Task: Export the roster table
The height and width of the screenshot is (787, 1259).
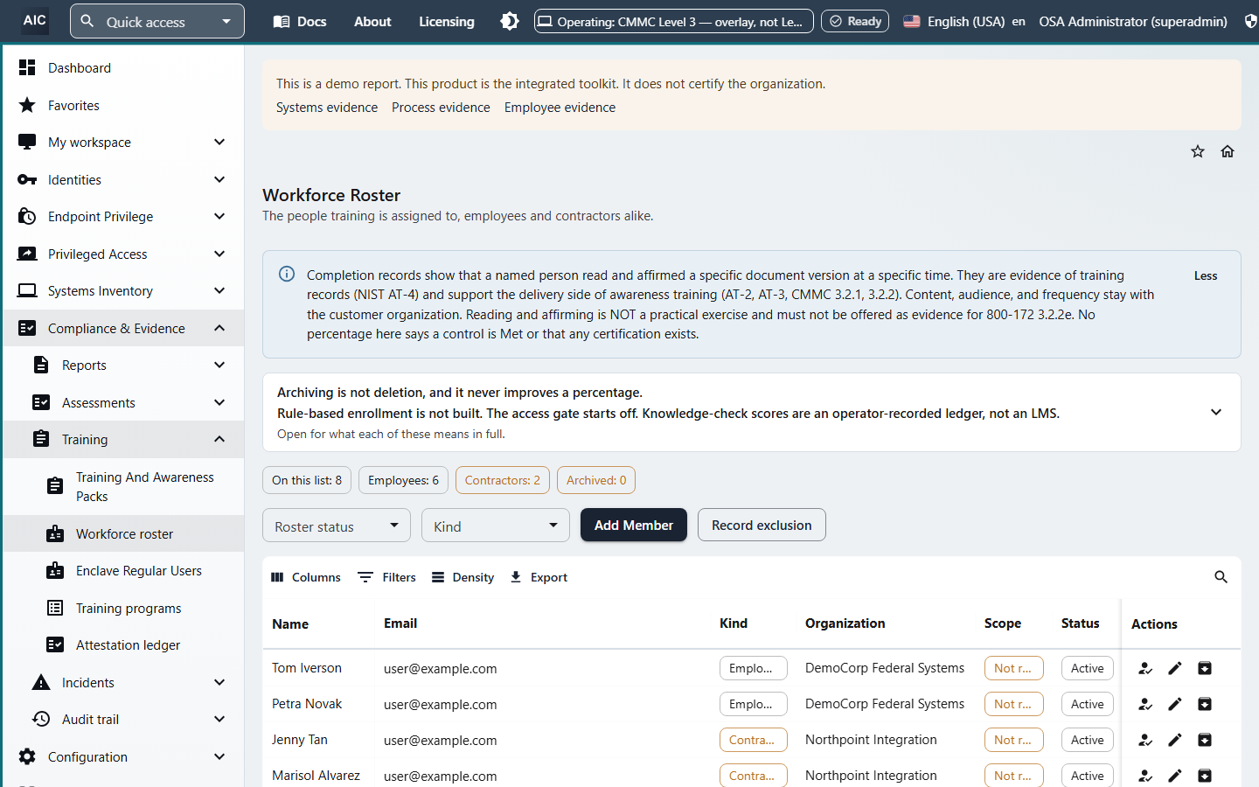Action: [x=539, y=577]
